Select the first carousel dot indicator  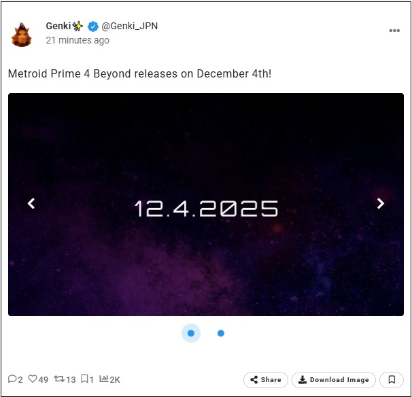(x=191, y=333)
